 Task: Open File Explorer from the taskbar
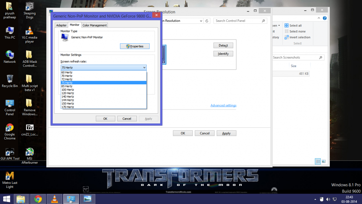21,199
